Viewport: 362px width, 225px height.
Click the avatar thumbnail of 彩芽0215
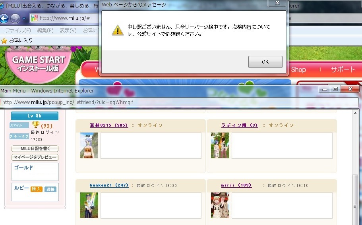coord(89,146)
